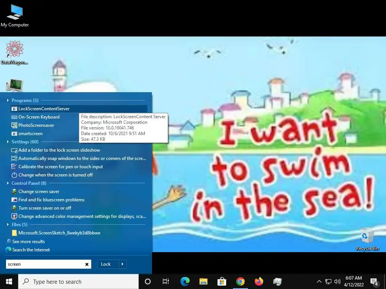Show hidden tray icons chevron
The height and width of the screenshot is (289, 386).
(319, 281)
